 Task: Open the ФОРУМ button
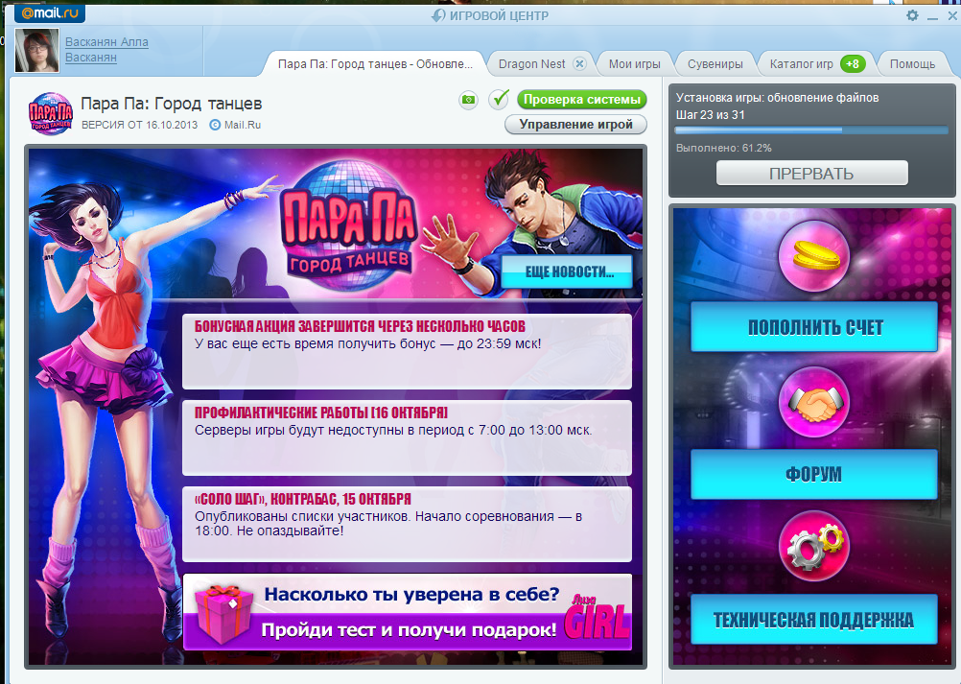pos(814,474)
